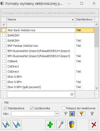Tick the checkbox for Alior Bank WebService

click(4, 30)
